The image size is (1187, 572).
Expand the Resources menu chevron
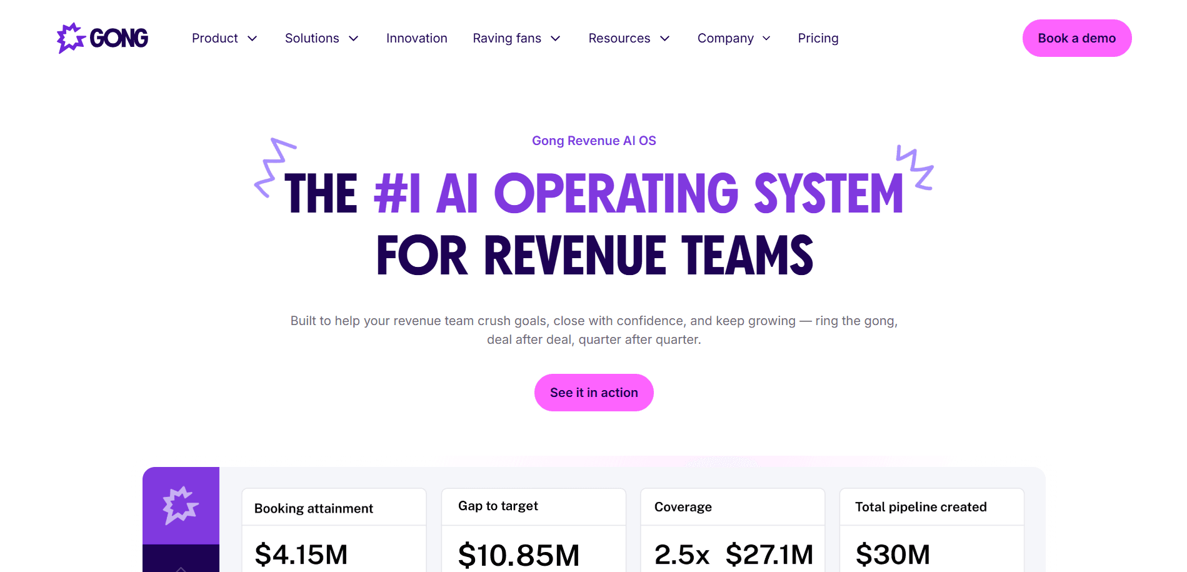[665, 39]
